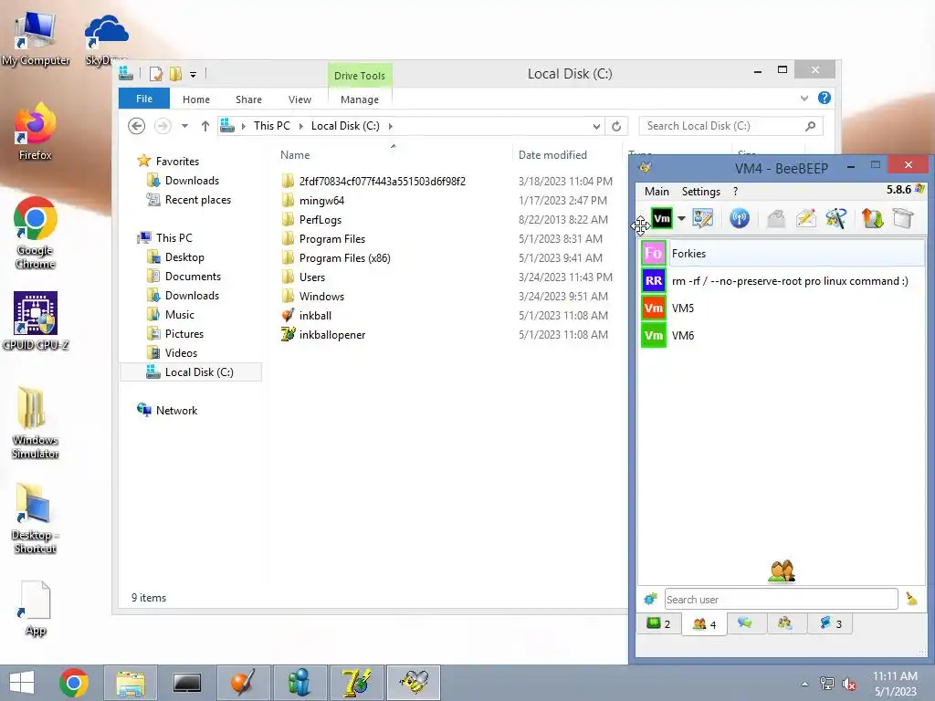Click the greyed-out open-envelope icon in BeeBEEP toolbar
The height and width of the screenshot is (701, 935).
775,219
